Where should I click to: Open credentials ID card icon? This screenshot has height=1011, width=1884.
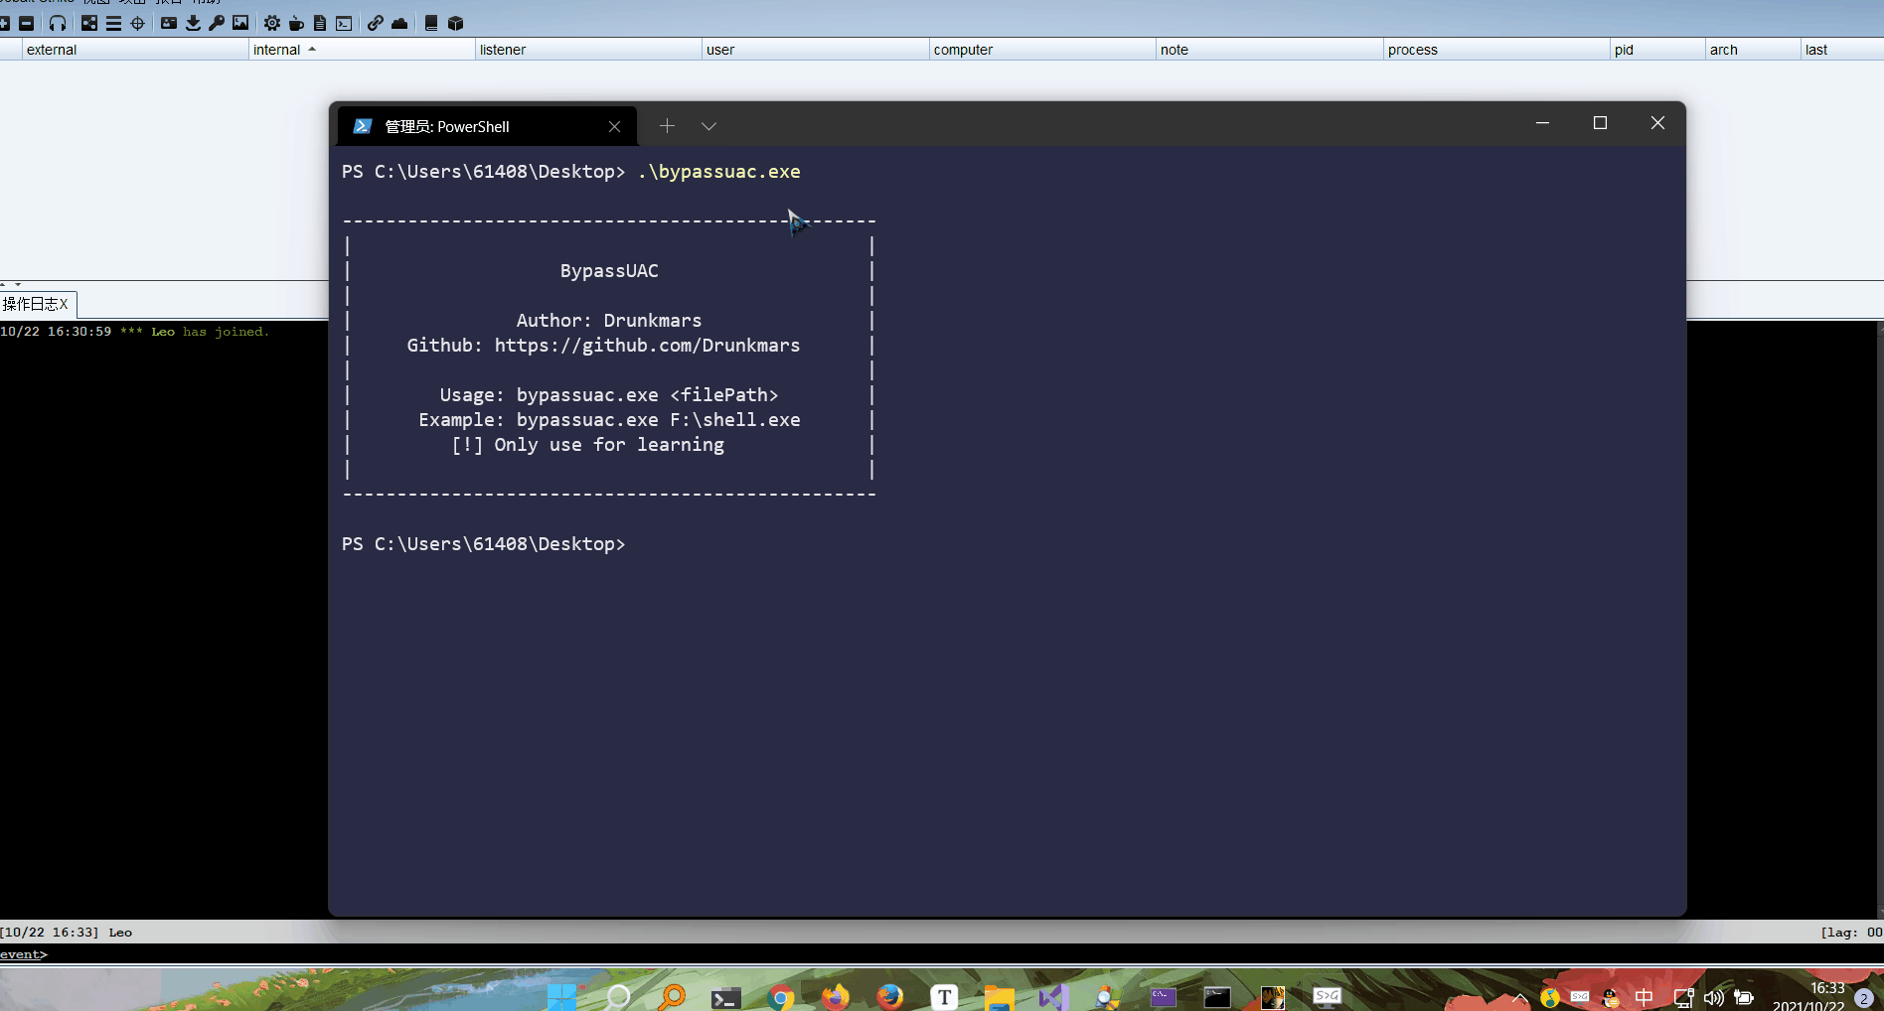tap(169, 23)
